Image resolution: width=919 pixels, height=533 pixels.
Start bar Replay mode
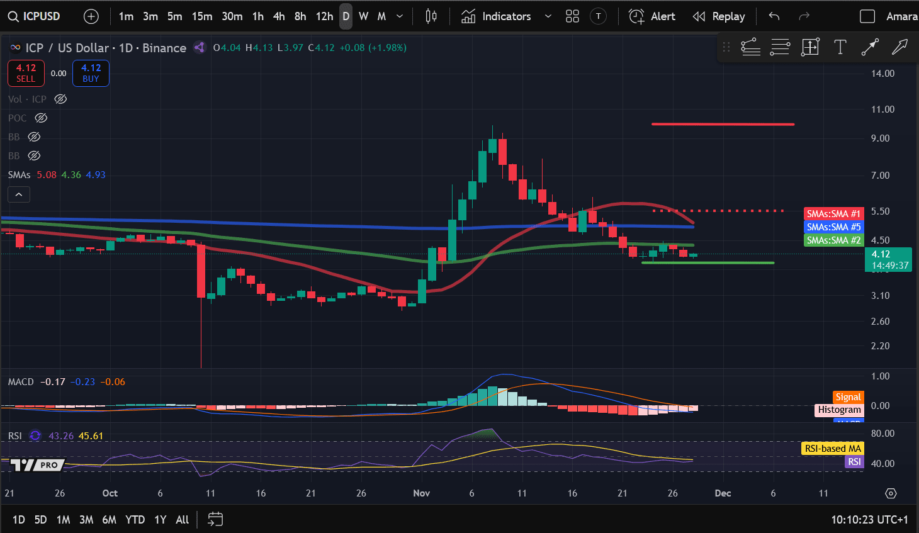[718, 16]
